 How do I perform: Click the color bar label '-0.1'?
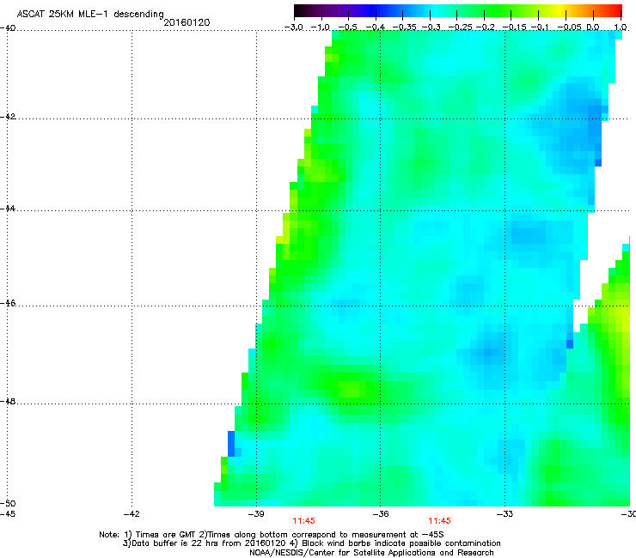[x=540, y=27]
